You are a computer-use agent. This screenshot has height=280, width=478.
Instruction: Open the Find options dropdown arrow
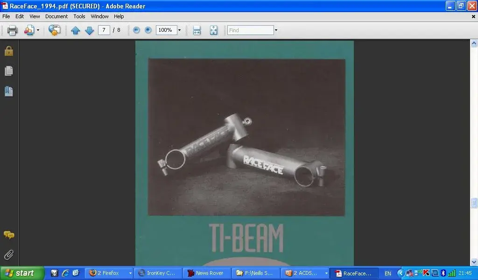(276, 30)
